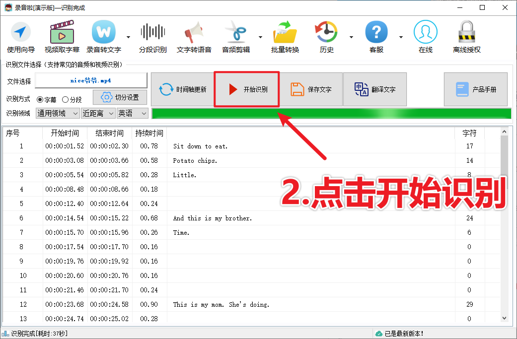This screenshot has height=339, width=517.
Task: Open the 使用向导 guide icon
Action: 21,37
